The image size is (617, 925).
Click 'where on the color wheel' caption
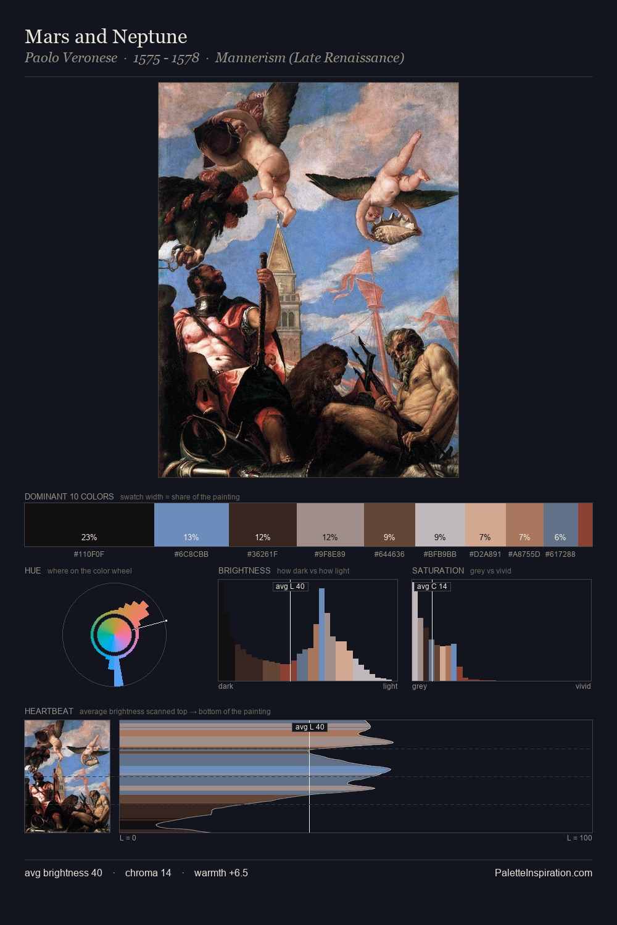(x=89, y=570)
